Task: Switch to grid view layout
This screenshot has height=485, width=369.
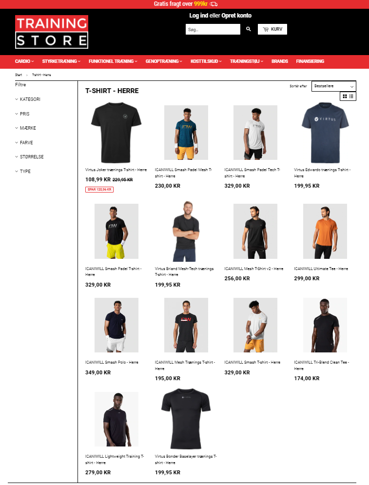Action: [x=345, y=96]
